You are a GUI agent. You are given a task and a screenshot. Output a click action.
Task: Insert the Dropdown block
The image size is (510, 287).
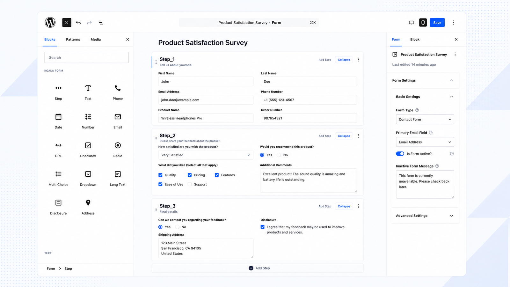coord(88,178)
